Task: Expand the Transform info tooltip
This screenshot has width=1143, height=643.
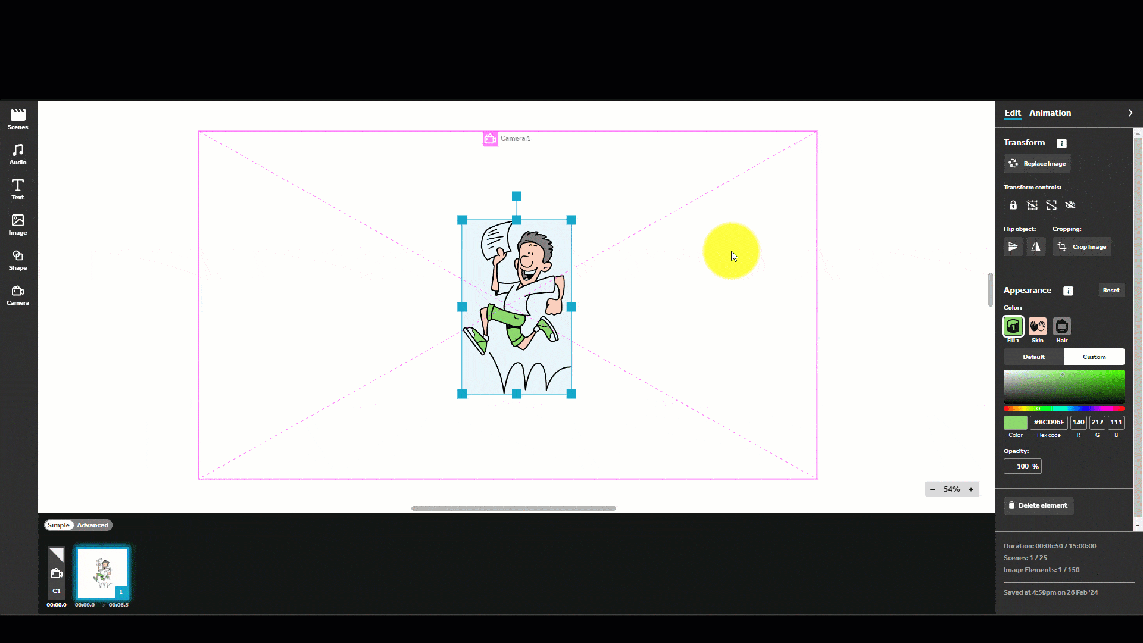Action: pyautogui.click(x=1061, y=142)
